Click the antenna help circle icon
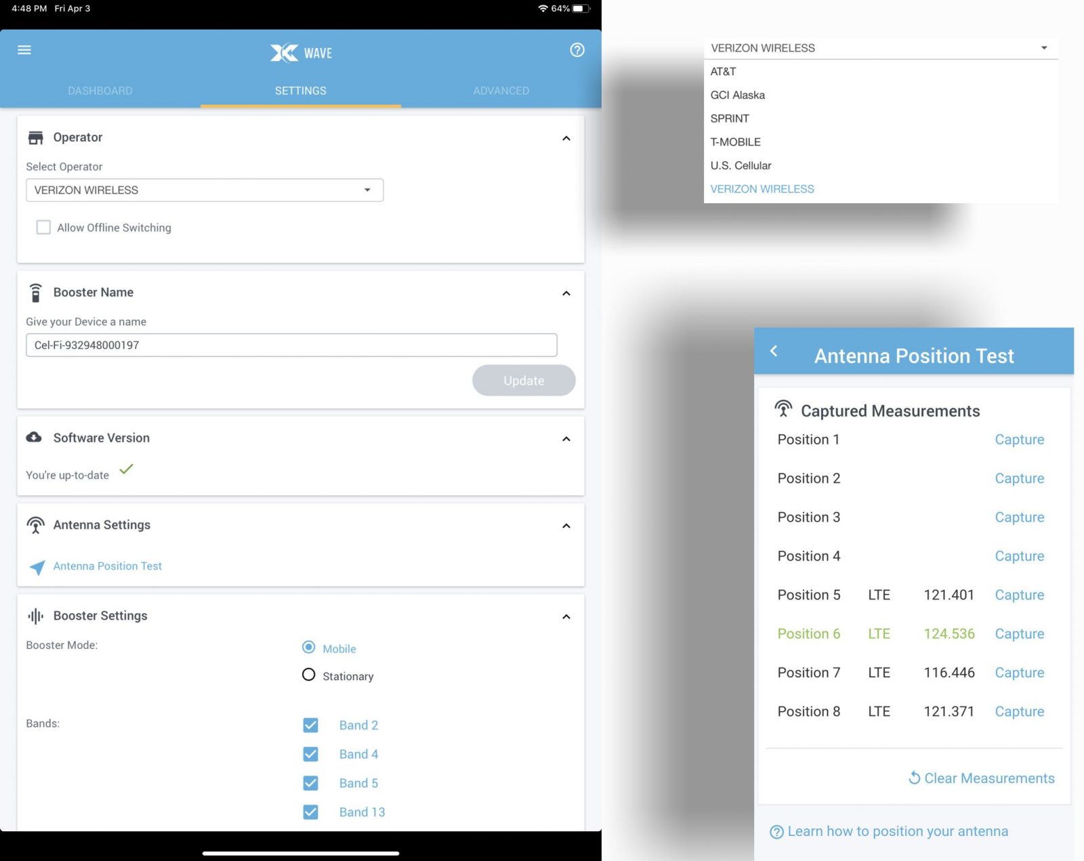This screenshot has width=1084, height=861. pos(776,832)
